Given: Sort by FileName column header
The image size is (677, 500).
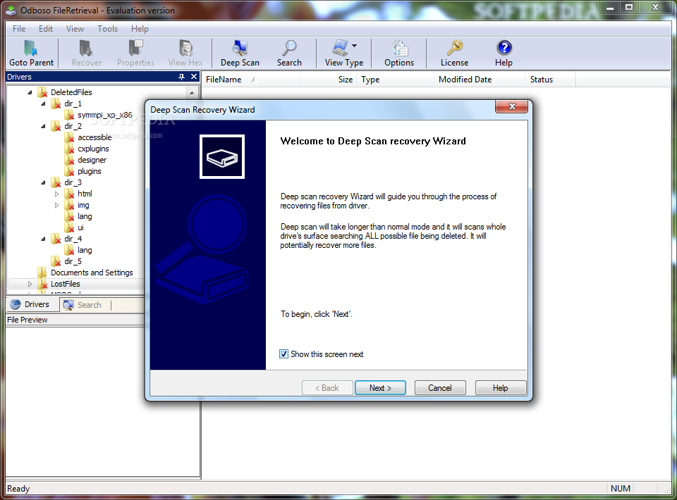Looking at the screenshot, I should (251, 80).
